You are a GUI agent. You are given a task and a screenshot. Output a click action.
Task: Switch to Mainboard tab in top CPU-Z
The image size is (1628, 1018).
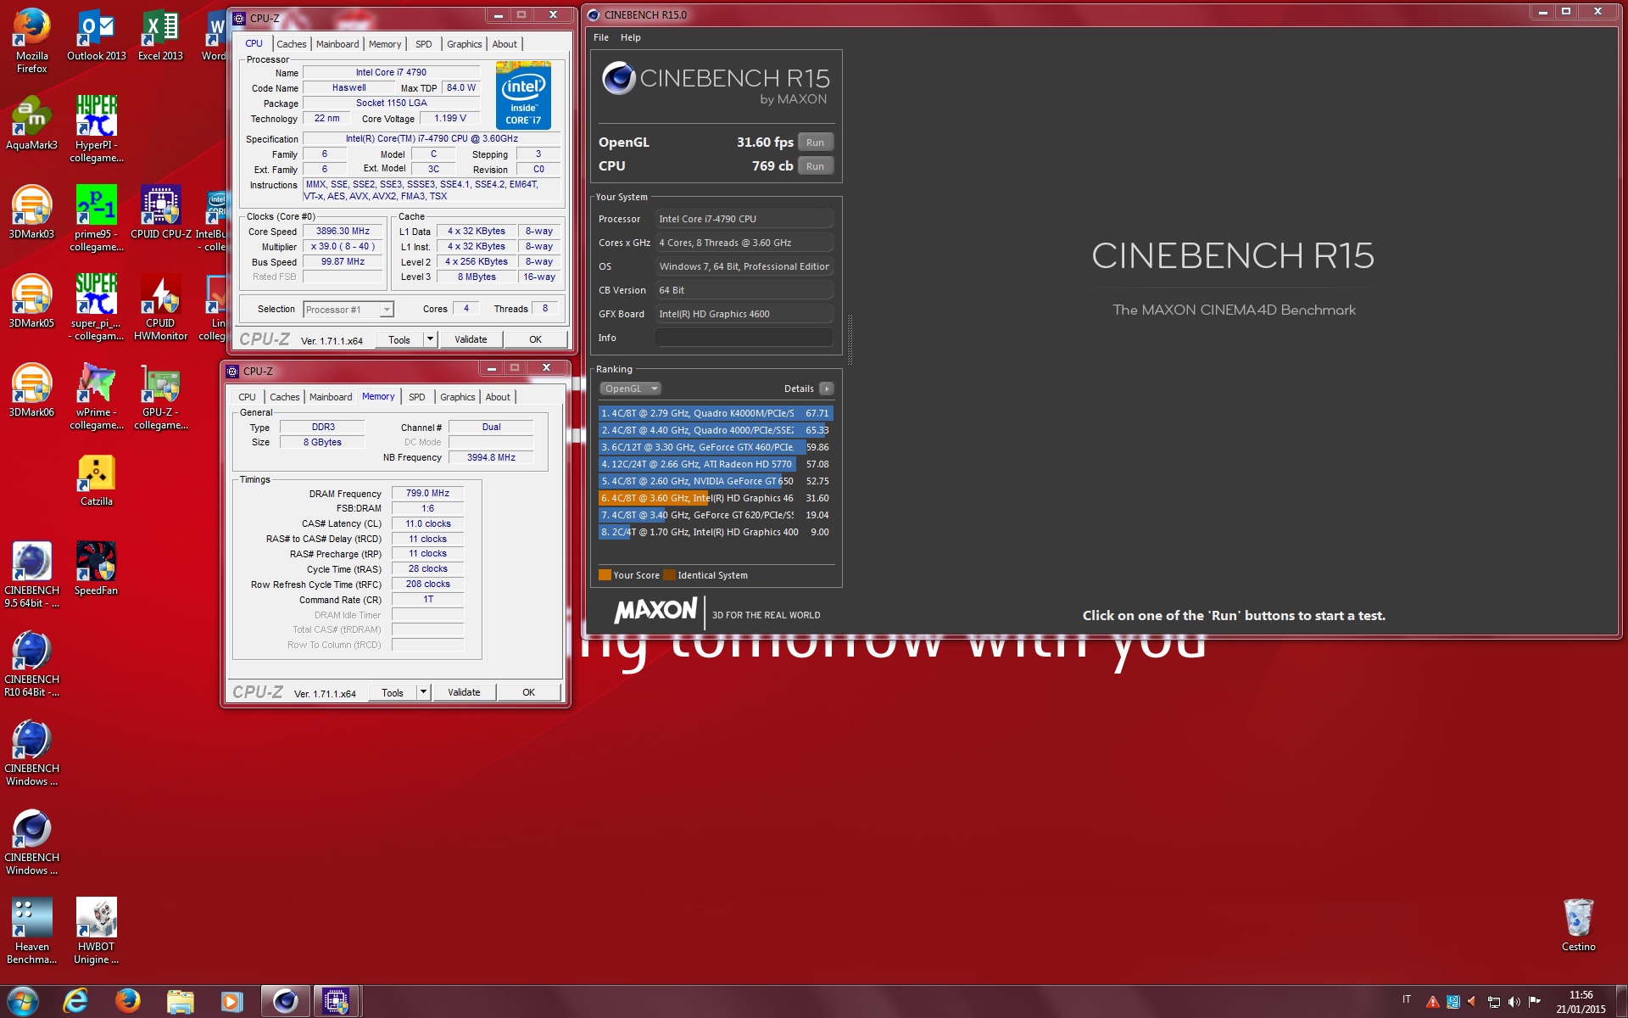pyautogui.click(x=337, y=44)
